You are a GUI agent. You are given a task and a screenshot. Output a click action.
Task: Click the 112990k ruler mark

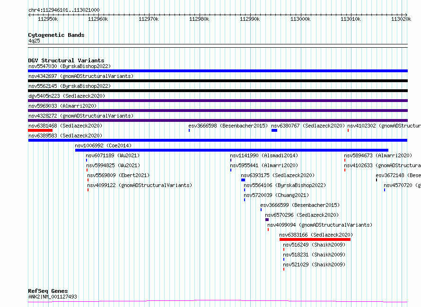point(250,19)
